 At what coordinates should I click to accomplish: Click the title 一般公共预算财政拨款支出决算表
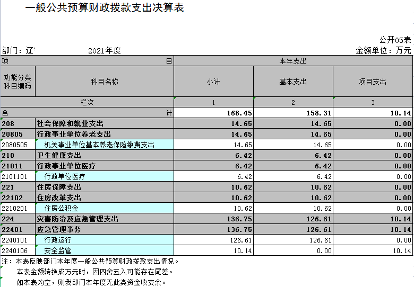(x=105, y=8)
